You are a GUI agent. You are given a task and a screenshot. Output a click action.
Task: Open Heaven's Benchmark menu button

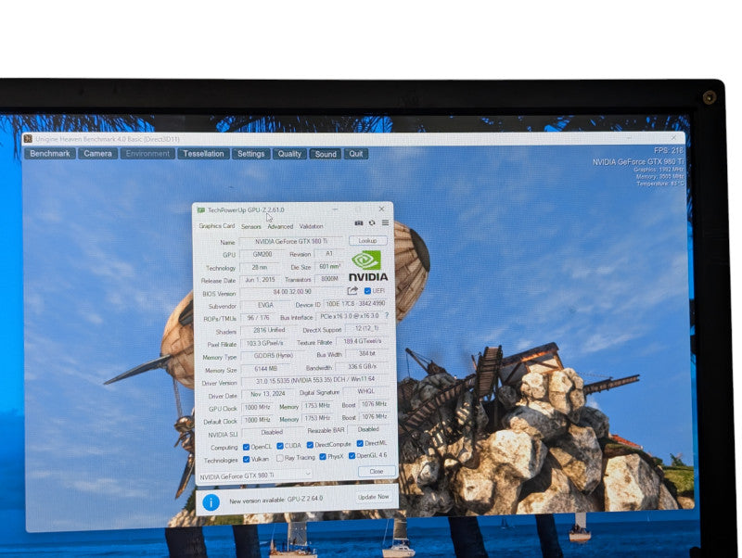point(50,154)
